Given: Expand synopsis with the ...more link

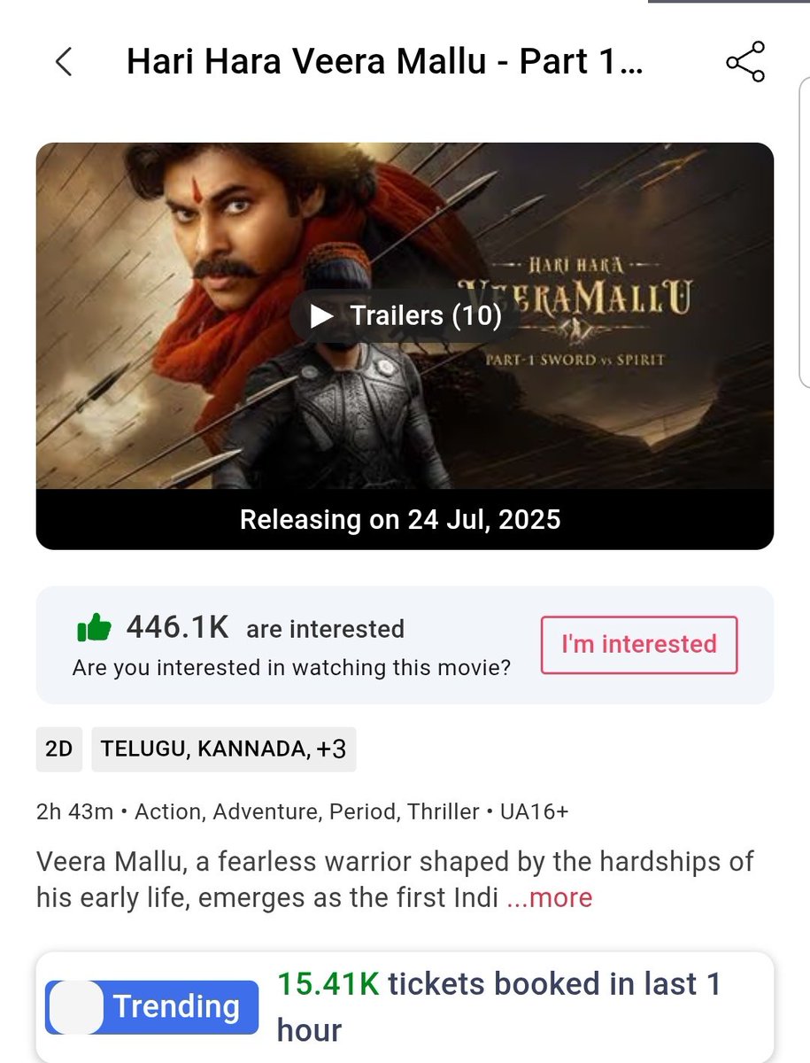Looking at the screenshot, I should pyautogui.click(x=549, y=897).
